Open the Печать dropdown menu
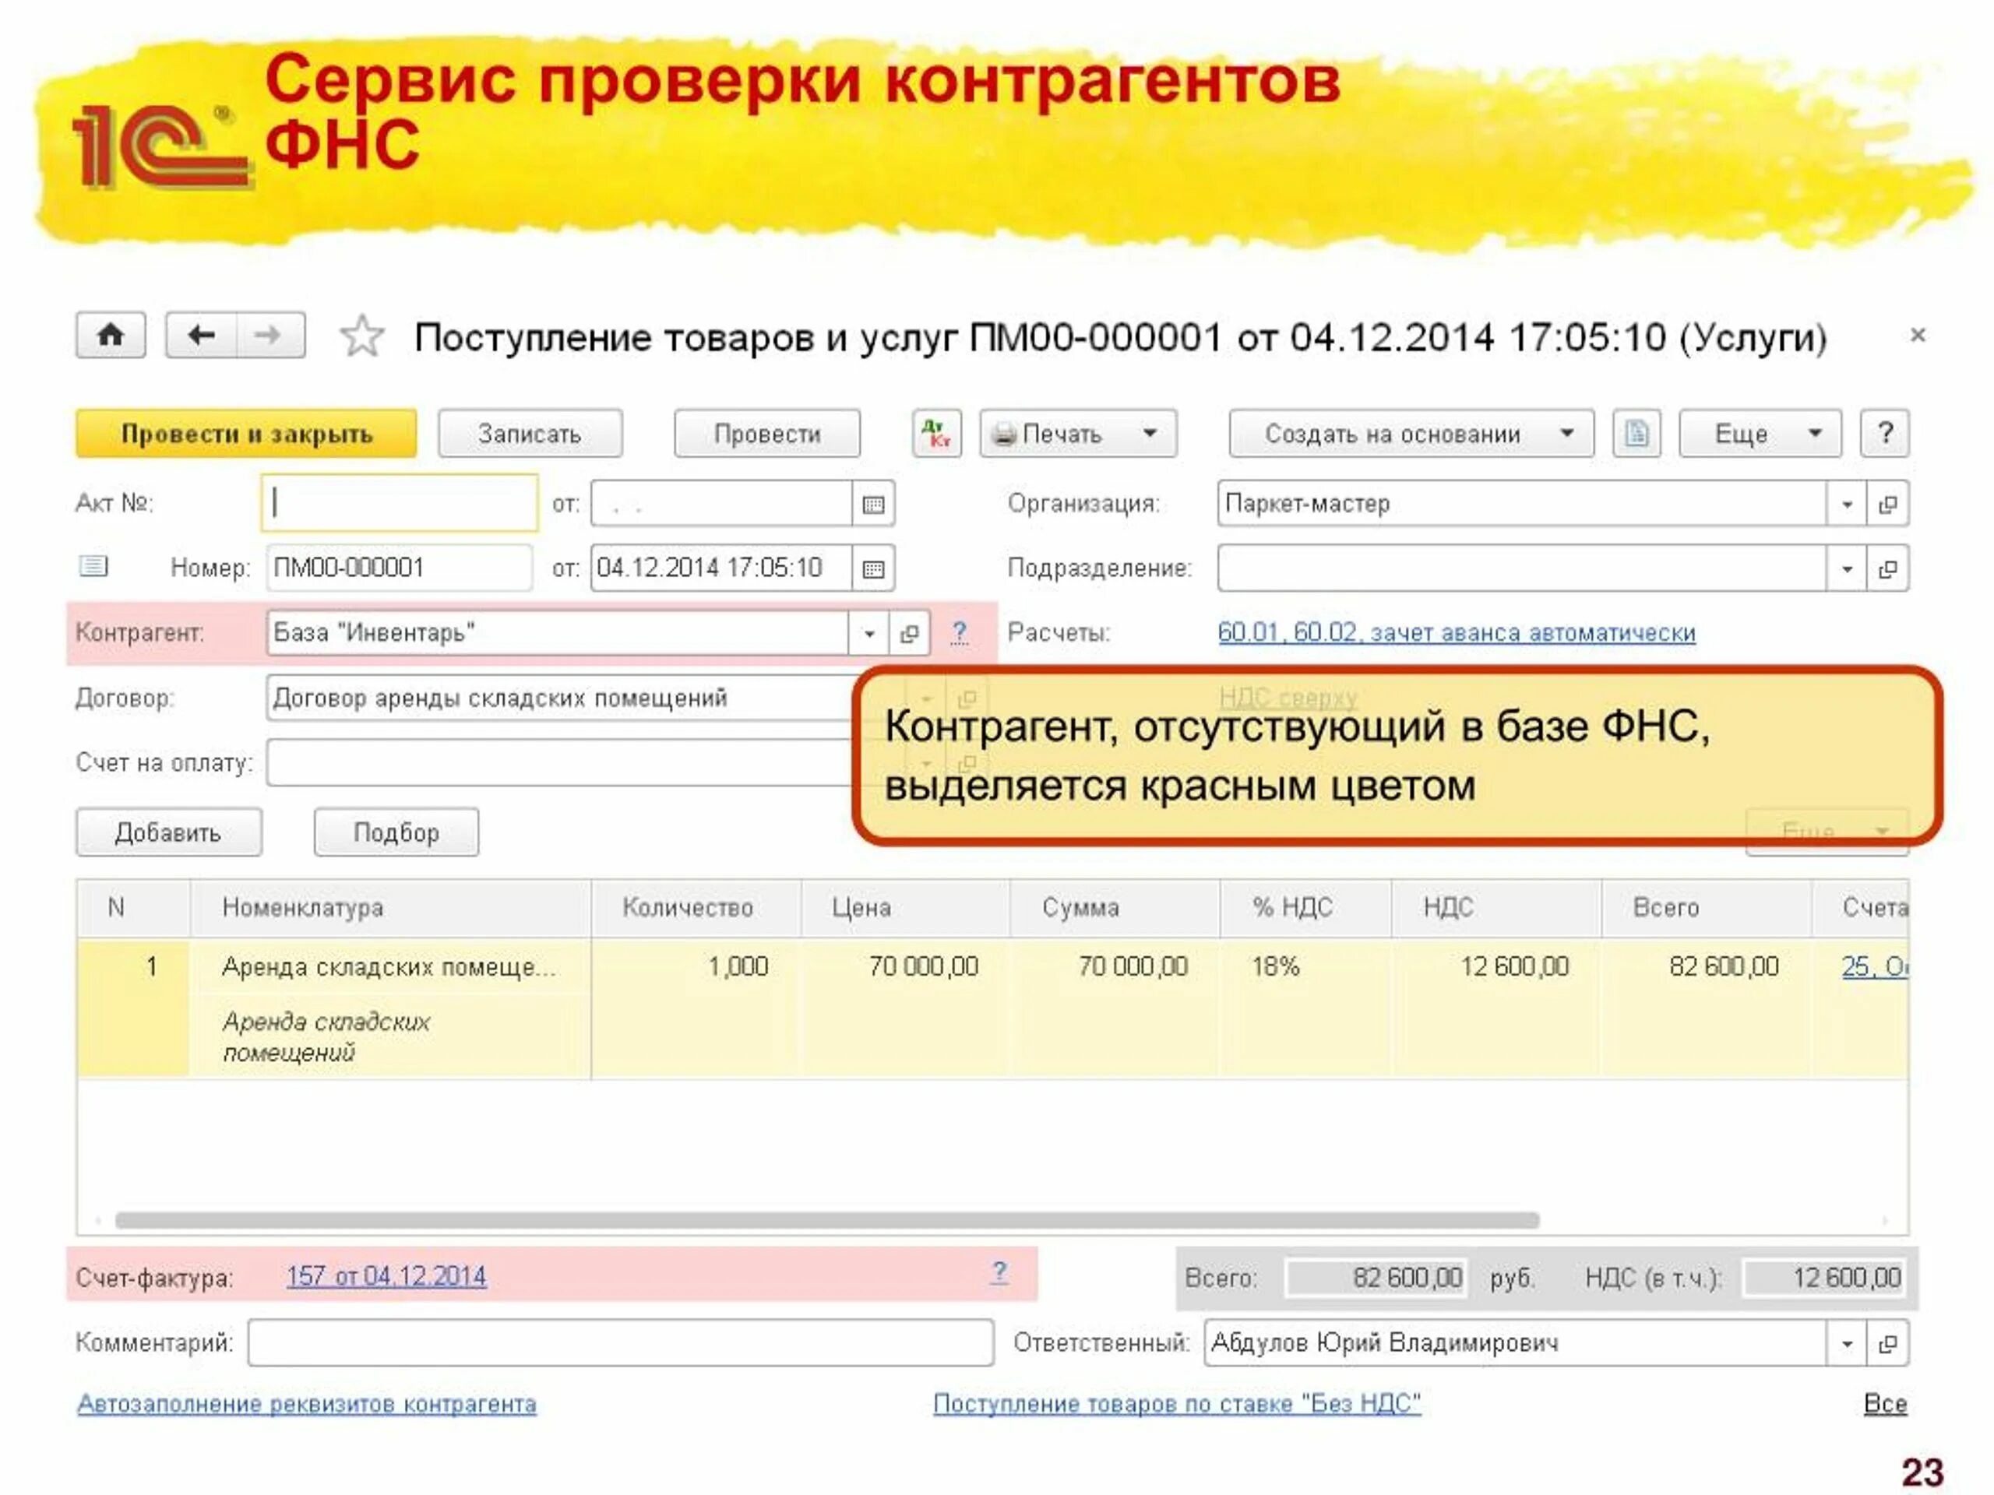The width and height of the screenshot is (1994, 1495). coord(1077,434)
